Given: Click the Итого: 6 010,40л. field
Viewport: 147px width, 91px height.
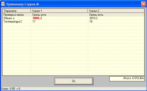Looking at the screenshot, I should point(127,79).
